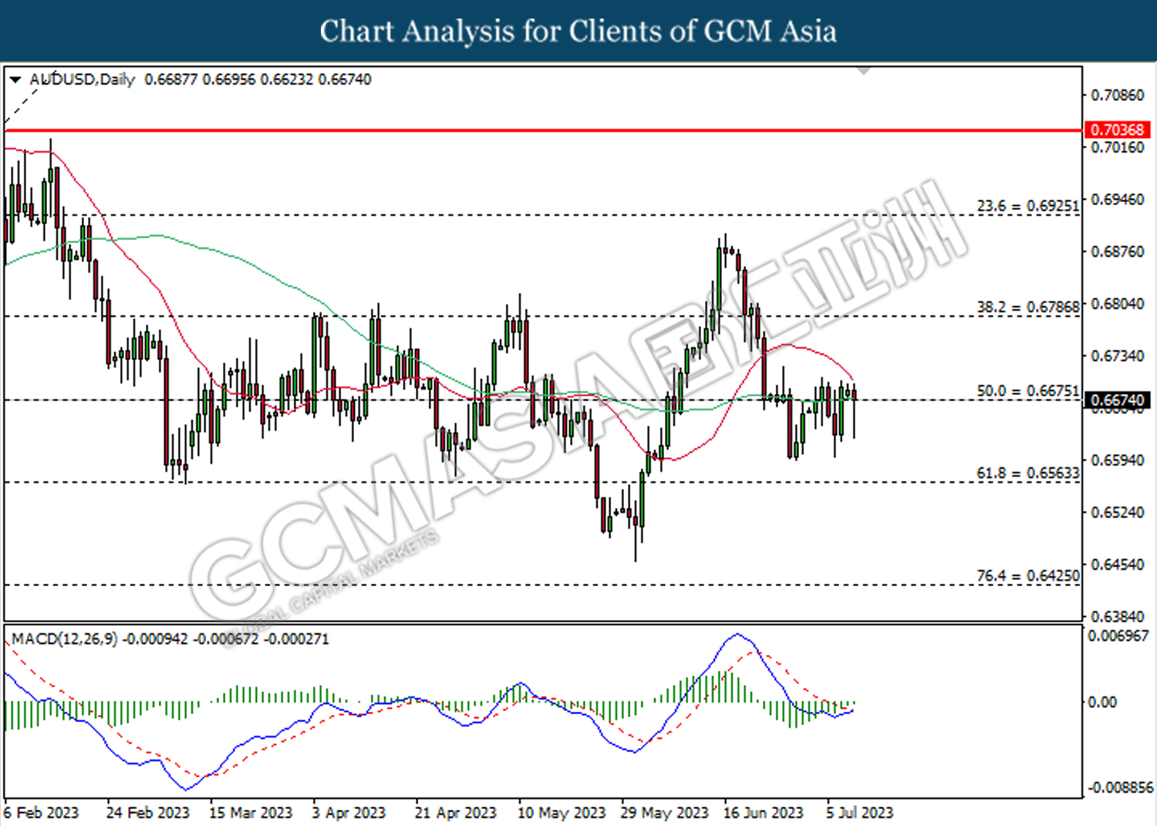Click the 0.70160 price axis value
The height and width of the screenshot is (826, 1157).
(x=1117, y=147)
